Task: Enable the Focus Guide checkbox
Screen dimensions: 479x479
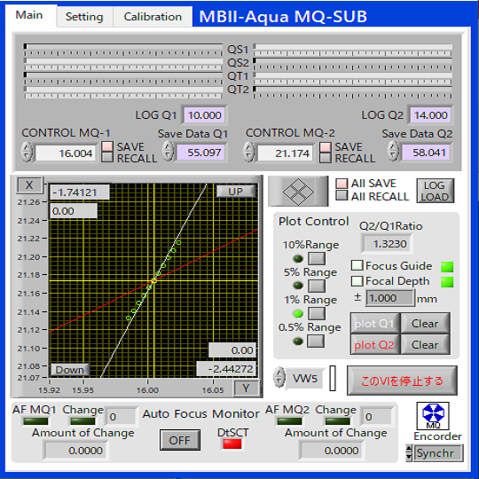Action: 357,266
